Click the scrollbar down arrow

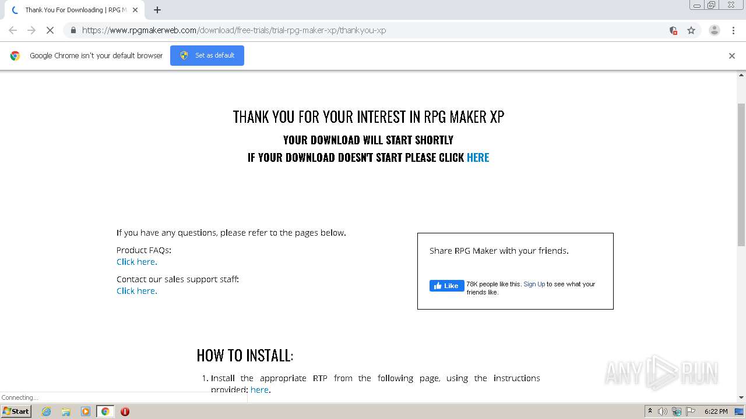point(741,397)
